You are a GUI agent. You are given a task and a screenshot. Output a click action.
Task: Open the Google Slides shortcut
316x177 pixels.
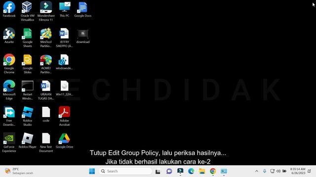point(28,64)
